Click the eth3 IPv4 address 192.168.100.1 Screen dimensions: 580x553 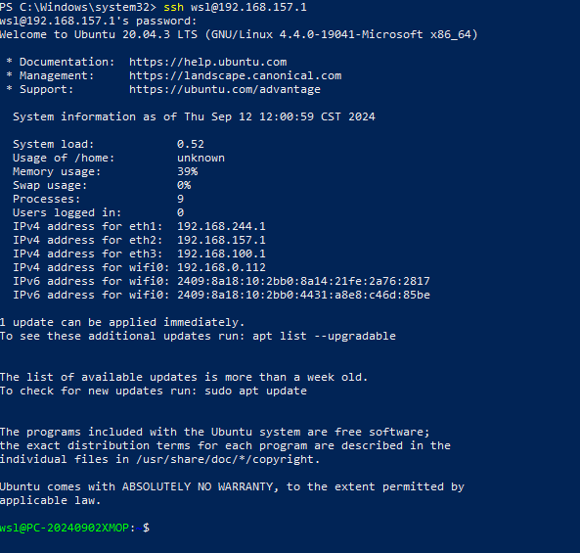click(x=221, y=253)
